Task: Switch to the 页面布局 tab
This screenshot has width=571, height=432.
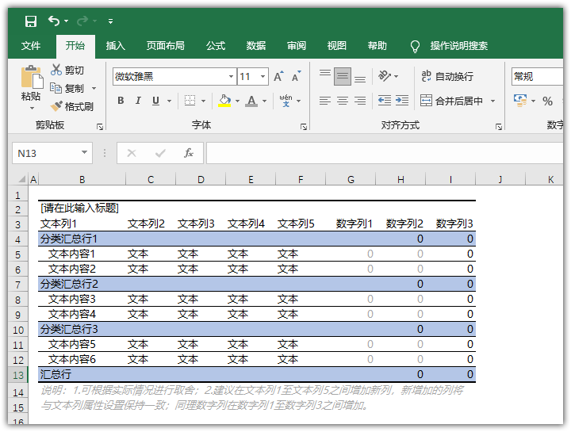Action: [165, 46]
